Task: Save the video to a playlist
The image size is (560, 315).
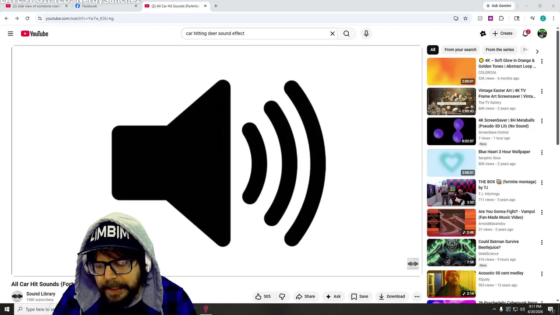Action: point(360,296)
